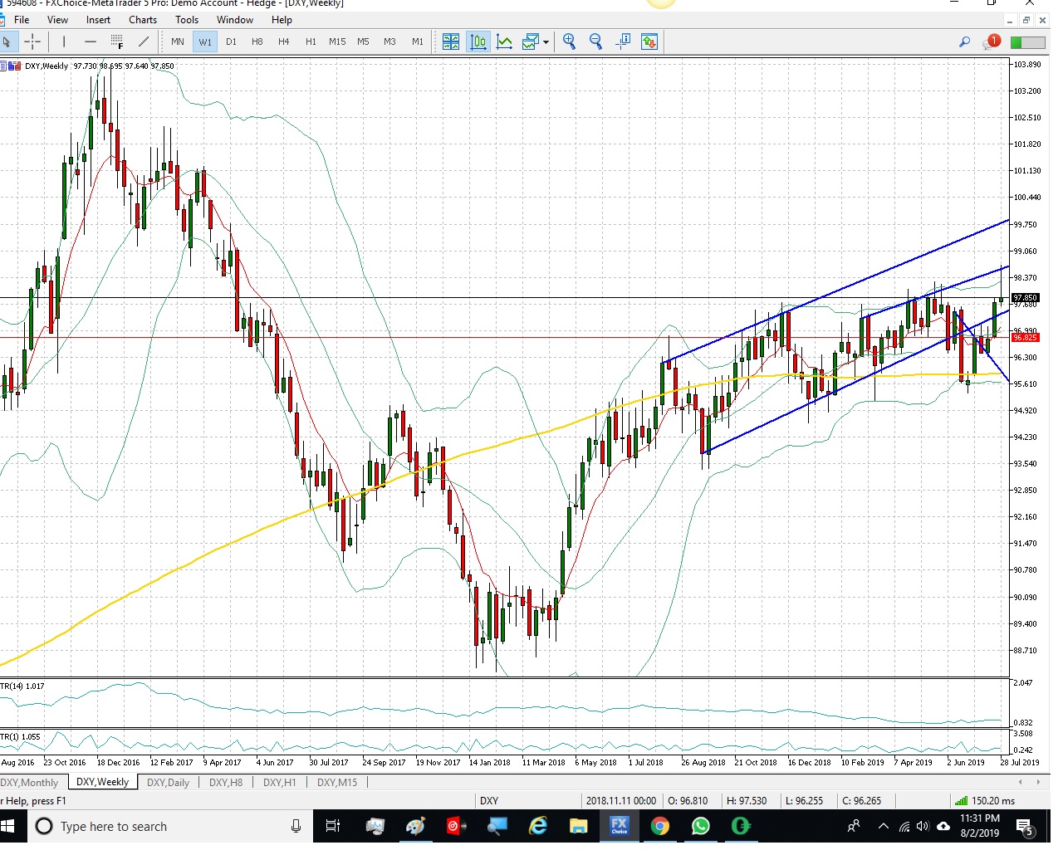The image size is (1063, 850).
Task: Open Task View on taskbar
Action: coord(332,826)
